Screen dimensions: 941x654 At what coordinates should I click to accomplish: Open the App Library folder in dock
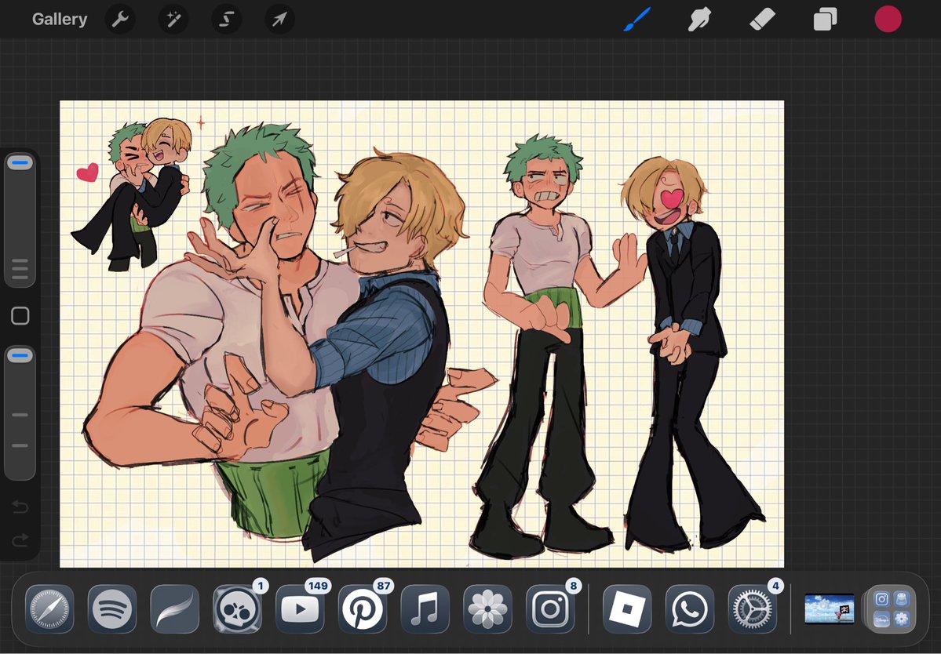(x=892, y=609)
